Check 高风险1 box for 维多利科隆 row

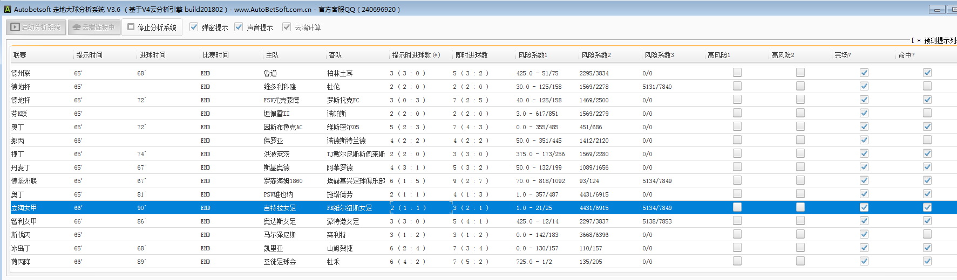click(x=737, y=86)
